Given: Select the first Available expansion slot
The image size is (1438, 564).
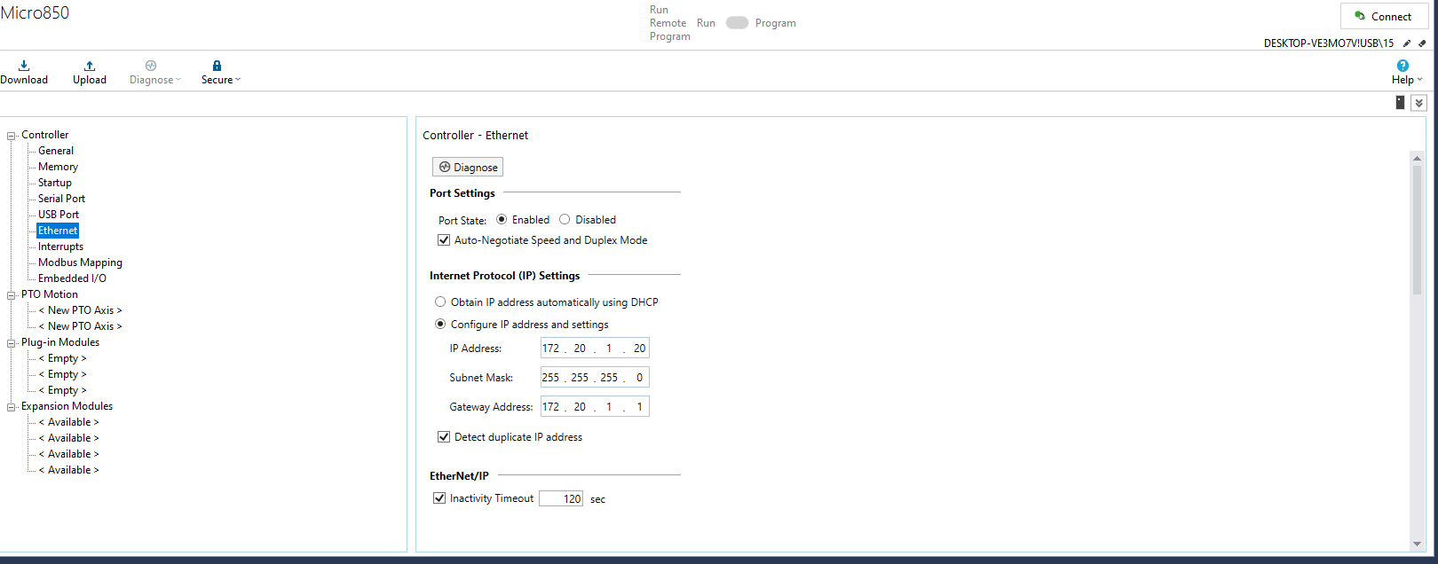Looking at the screenshot, I should tap(69, 422).
